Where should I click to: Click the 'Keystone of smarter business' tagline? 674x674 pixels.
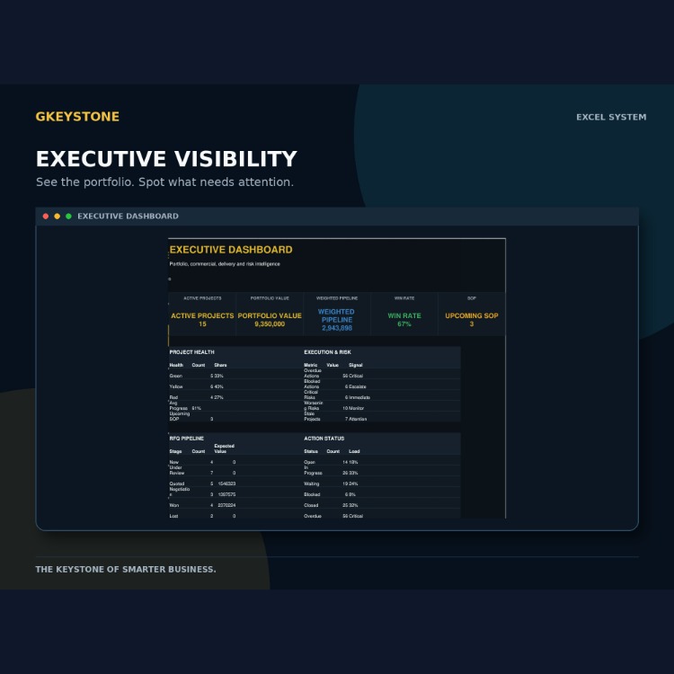click(x=126, y=569)
